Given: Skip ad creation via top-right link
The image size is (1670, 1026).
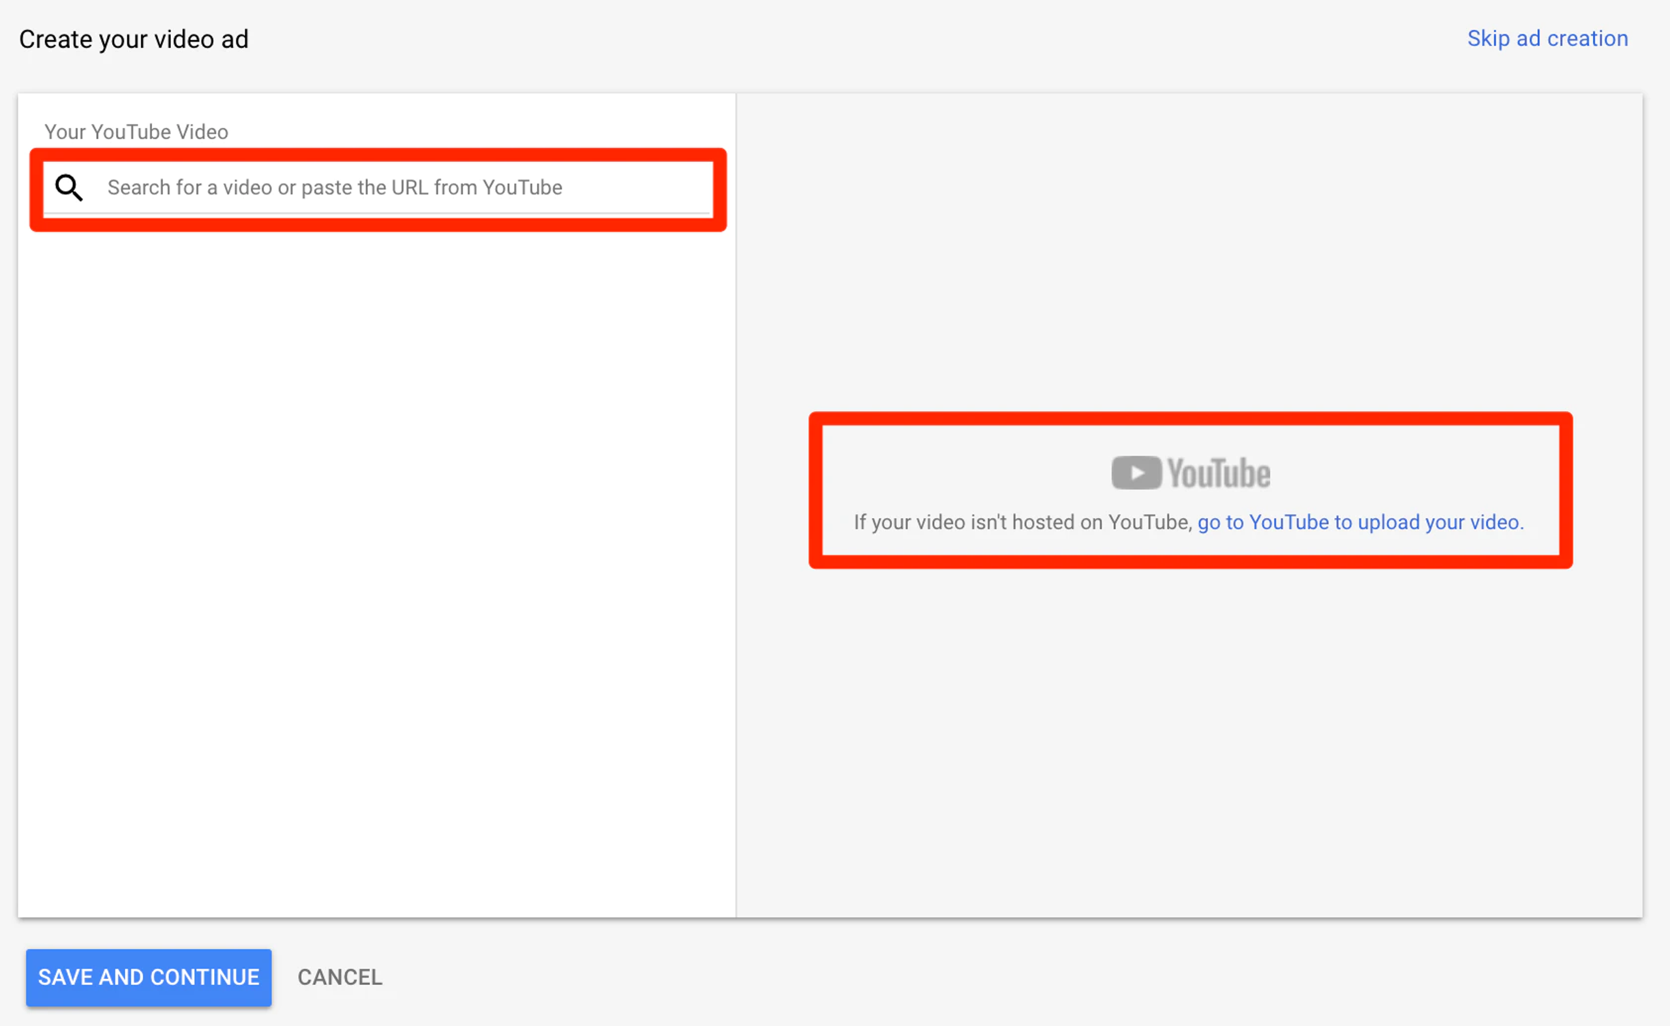Looking at the screenshot, I should 1547,38.
